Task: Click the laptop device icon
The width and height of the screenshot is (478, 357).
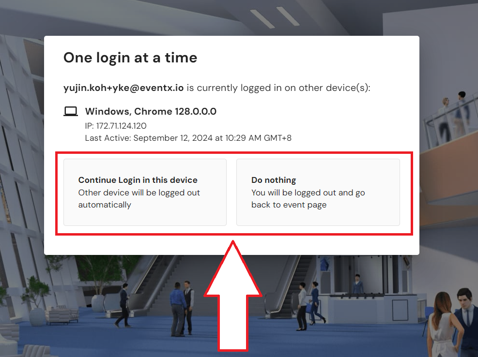Action: [70, 111]
